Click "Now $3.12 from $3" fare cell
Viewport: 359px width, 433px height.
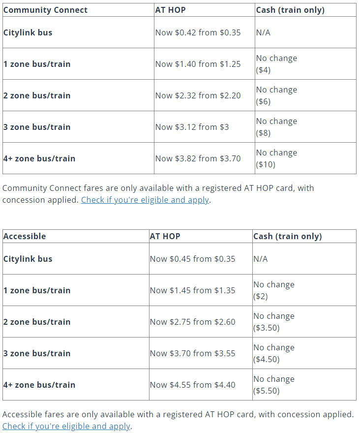192,127
